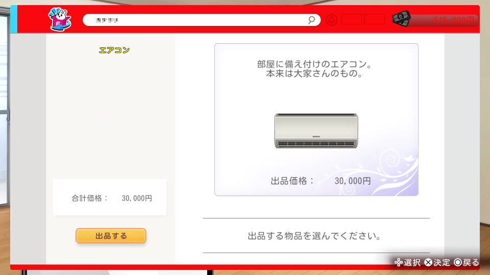Click the 出品する listing button
The image size is (490, 275).
pos(111,236)
